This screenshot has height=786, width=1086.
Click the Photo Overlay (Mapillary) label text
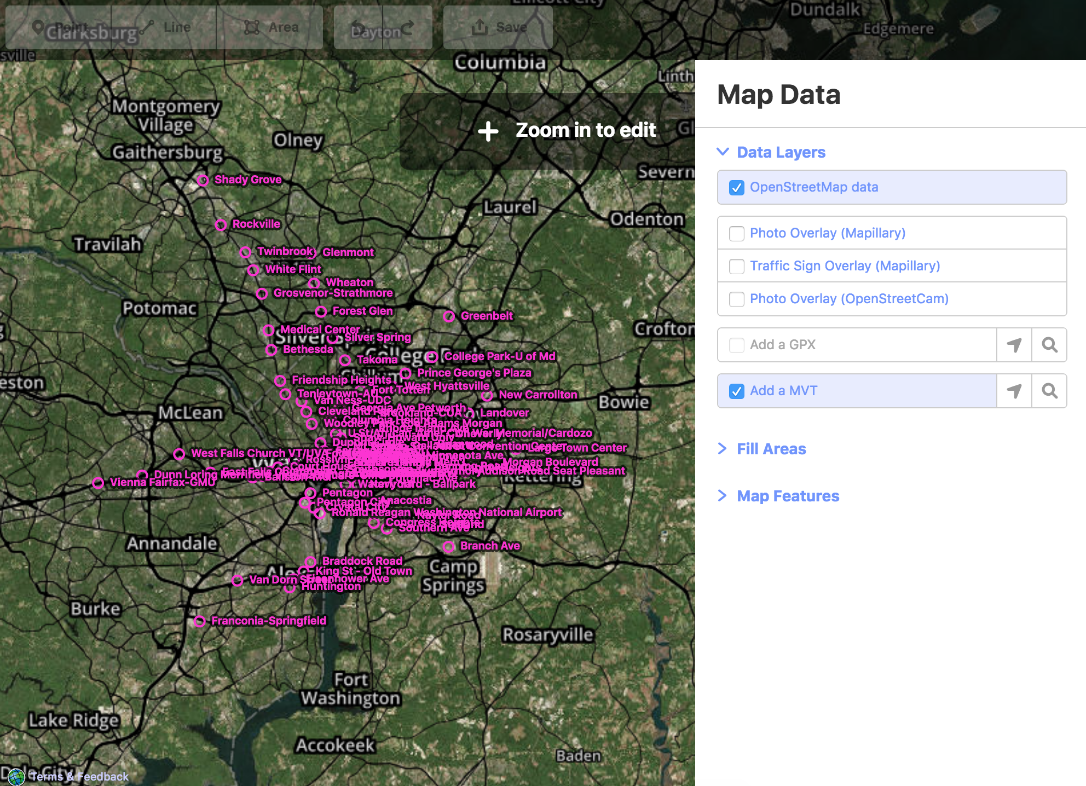pos(828,233)
